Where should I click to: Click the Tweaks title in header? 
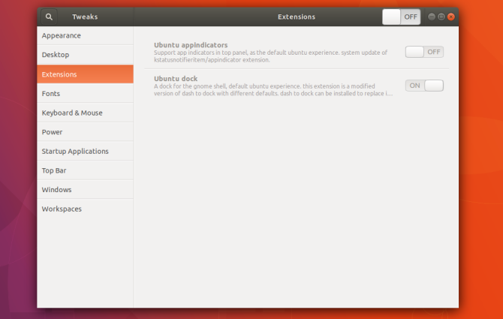(x=85, y=17)
